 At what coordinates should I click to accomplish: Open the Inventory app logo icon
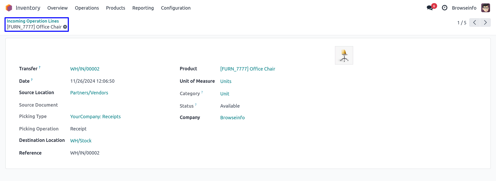(9, 8)
